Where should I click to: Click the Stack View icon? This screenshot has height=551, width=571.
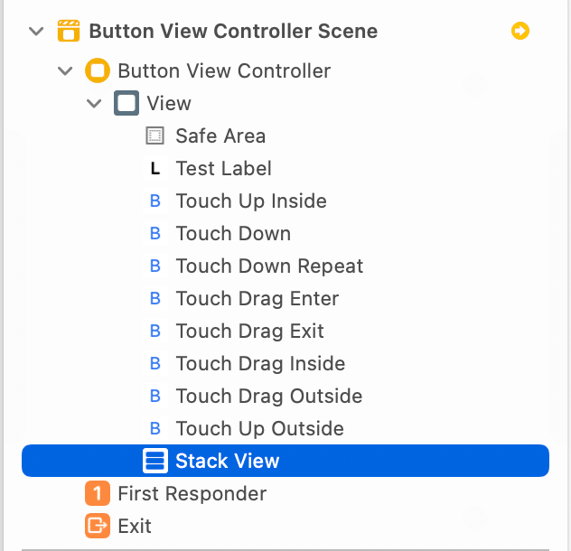click(155, 461)
